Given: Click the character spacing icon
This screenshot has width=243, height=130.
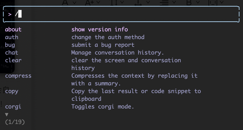Looking at the screenshot, I should tap(138, 2).
